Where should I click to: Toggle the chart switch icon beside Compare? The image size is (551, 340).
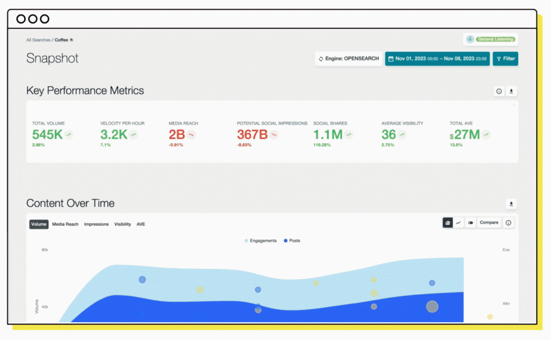tap(470, 223)
